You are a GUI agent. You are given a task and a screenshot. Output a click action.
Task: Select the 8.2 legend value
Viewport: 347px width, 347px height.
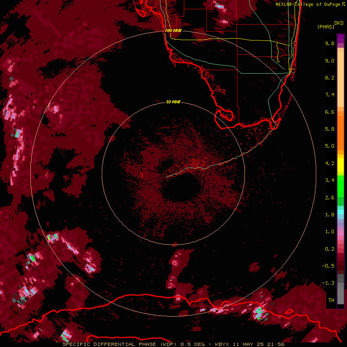click(330, 77)
